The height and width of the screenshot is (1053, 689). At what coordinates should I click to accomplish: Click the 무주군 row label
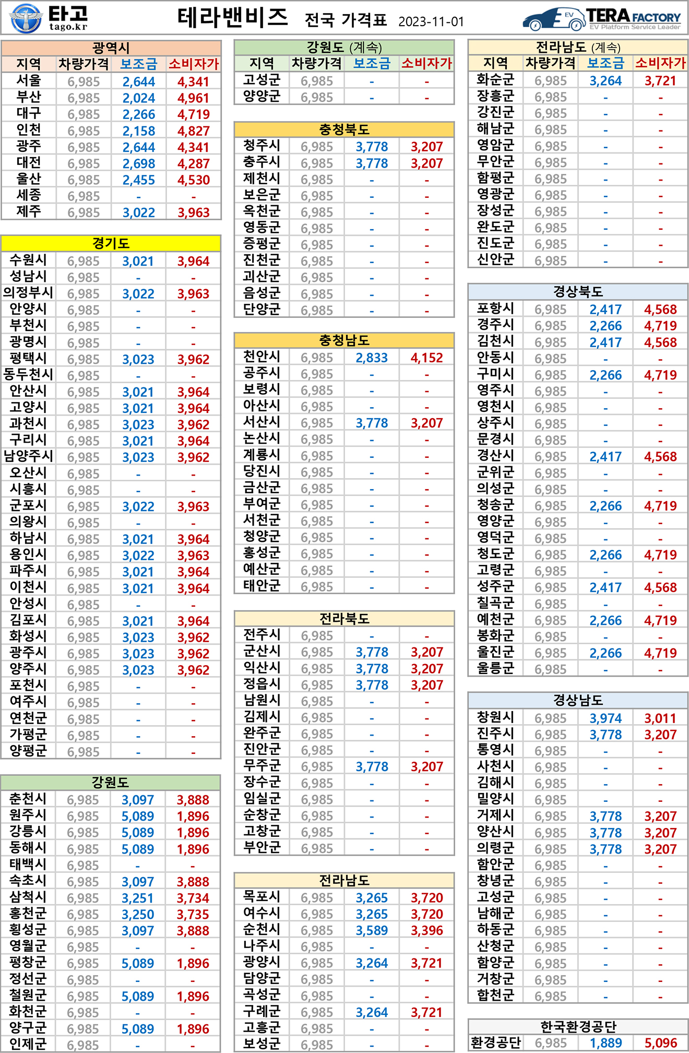262,765
